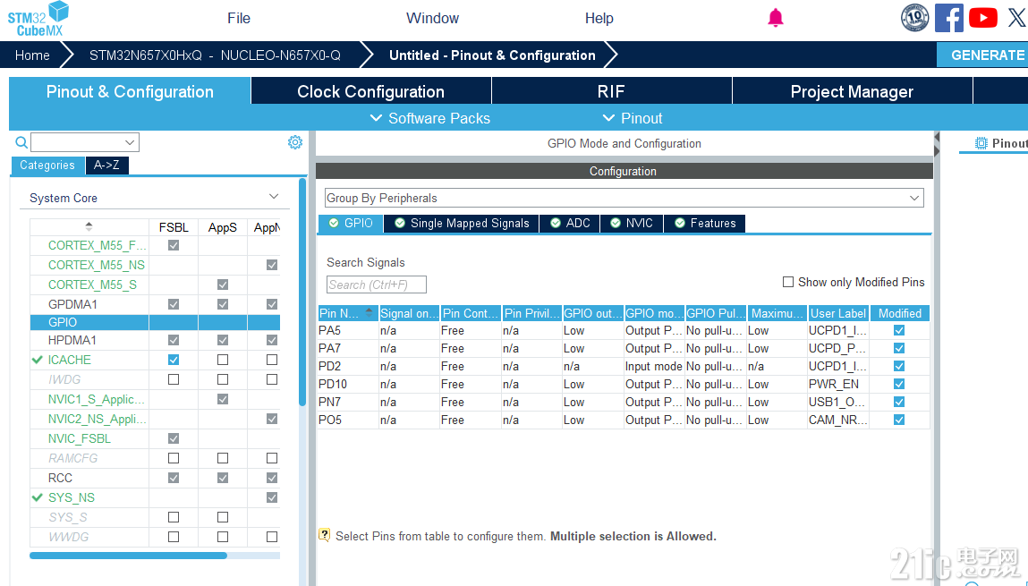Select GPDMA1 in the peripheral list

coord(72,304)
